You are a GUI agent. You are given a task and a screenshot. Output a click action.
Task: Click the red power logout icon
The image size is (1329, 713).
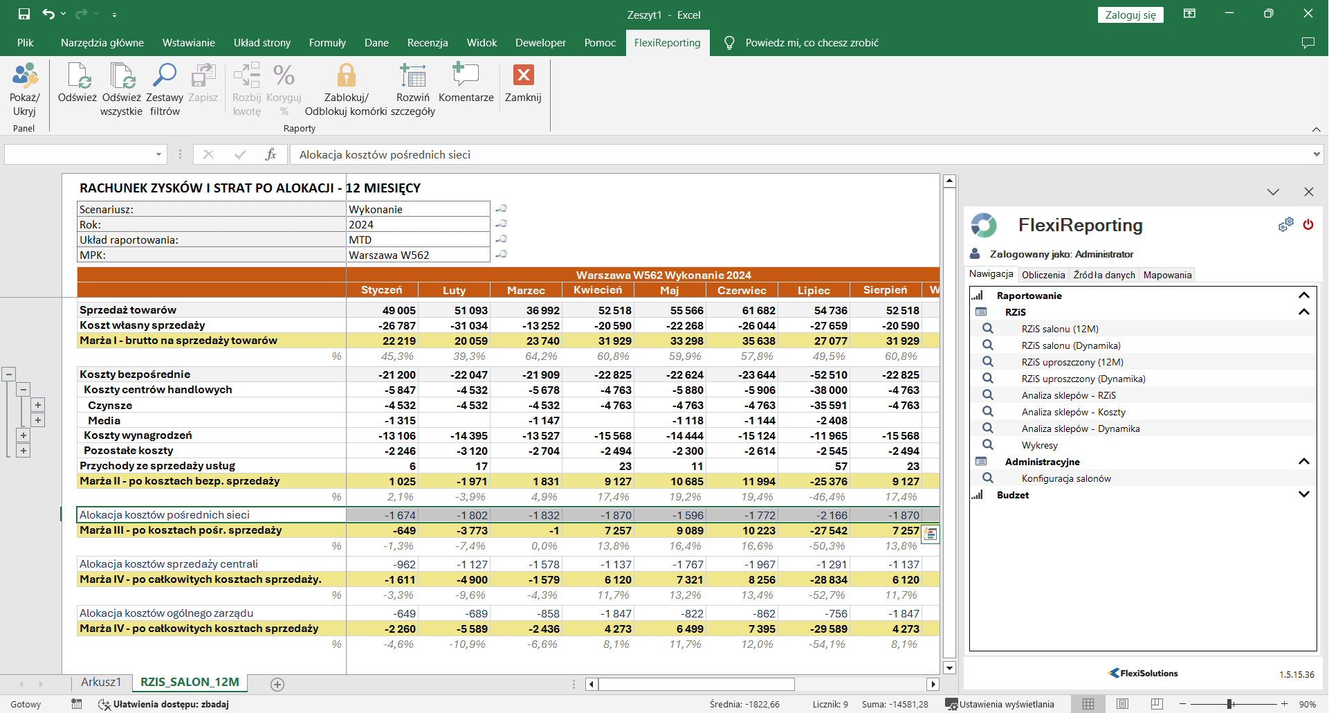click(1308, 225)
